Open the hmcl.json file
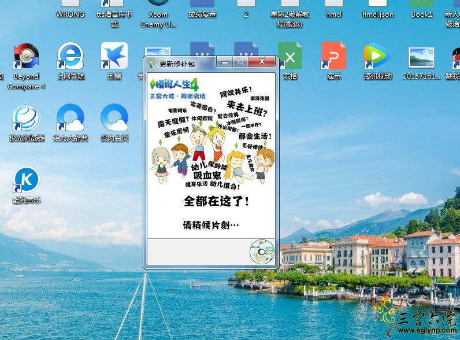 point(378,9)
